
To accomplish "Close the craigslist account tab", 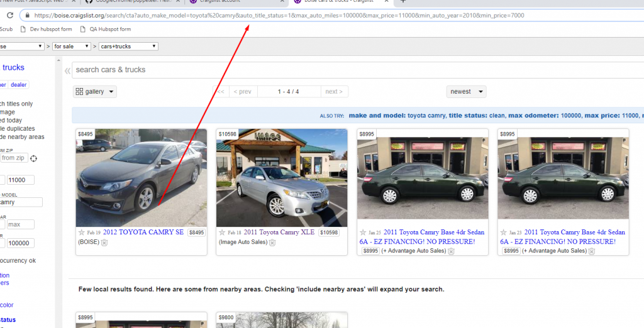I will tap(282, 1).
